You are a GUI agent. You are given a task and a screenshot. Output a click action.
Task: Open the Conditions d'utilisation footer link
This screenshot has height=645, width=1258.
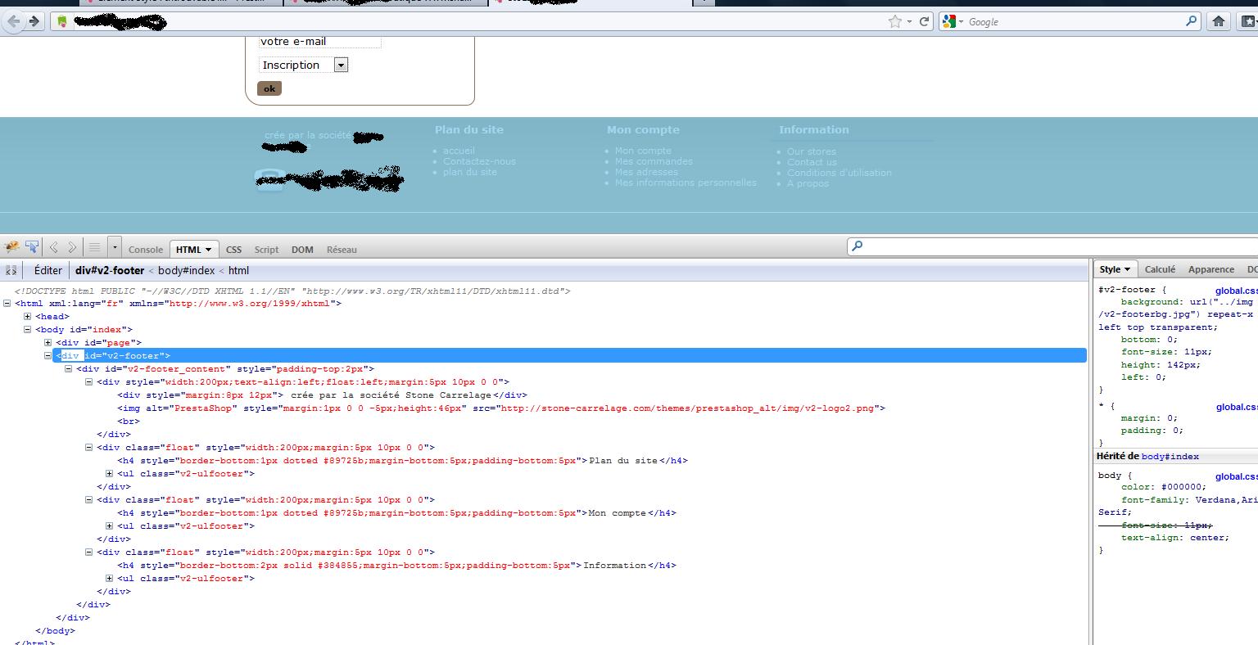click(839, 173)
